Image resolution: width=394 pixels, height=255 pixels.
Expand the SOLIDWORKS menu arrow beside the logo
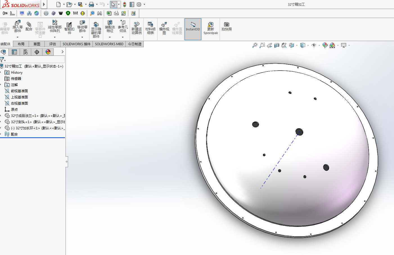[x=44, y=4]
